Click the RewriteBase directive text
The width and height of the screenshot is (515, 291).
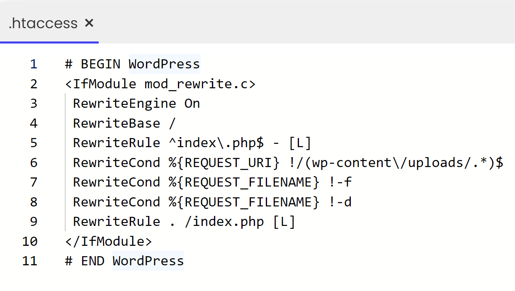(x=117, y=124)
